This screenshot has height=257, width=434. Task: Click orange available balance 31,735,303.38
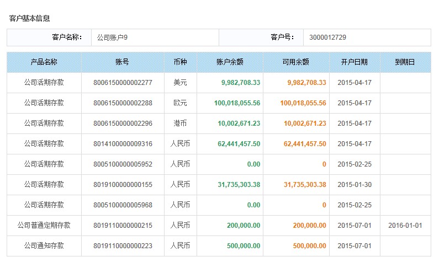(305, 185)
